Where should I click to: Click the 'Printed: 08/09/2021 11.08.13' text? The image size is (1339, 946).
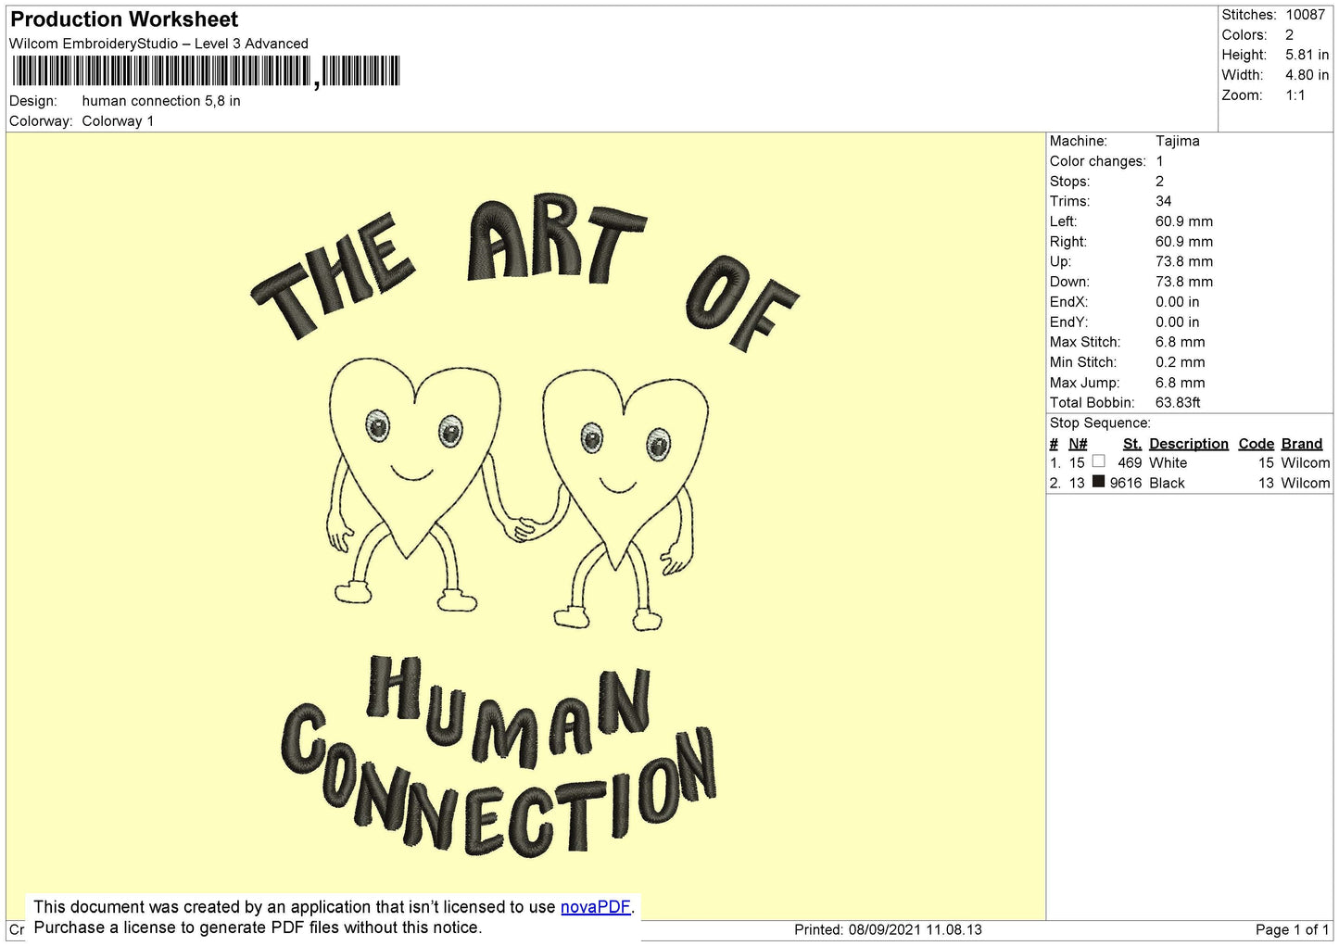point(888,929)
